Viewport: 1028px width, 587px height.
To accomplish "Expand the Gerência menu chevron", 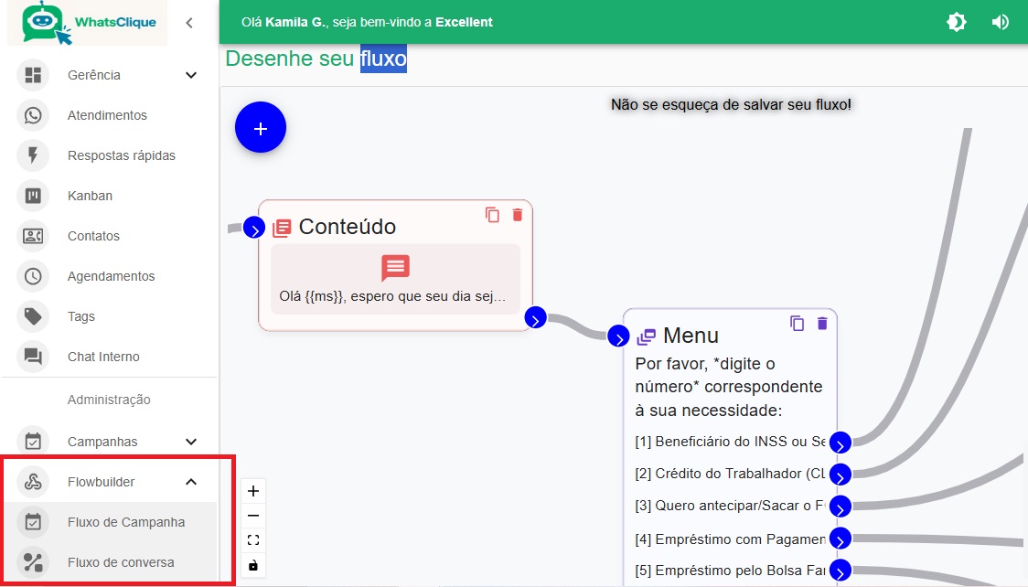I will (191, 75).
